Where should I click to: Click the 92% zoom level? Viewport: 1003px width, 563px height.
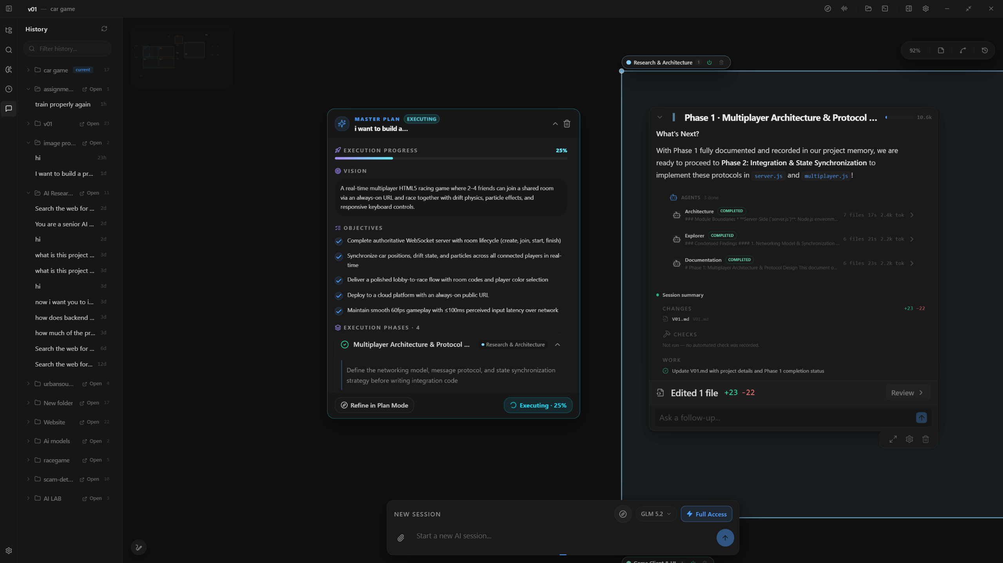(915, 51)
